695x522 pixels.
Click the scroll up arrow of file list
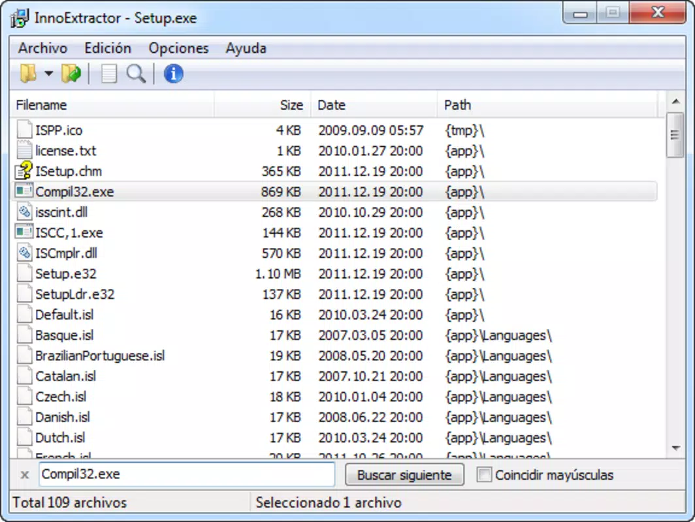(675, 102)
